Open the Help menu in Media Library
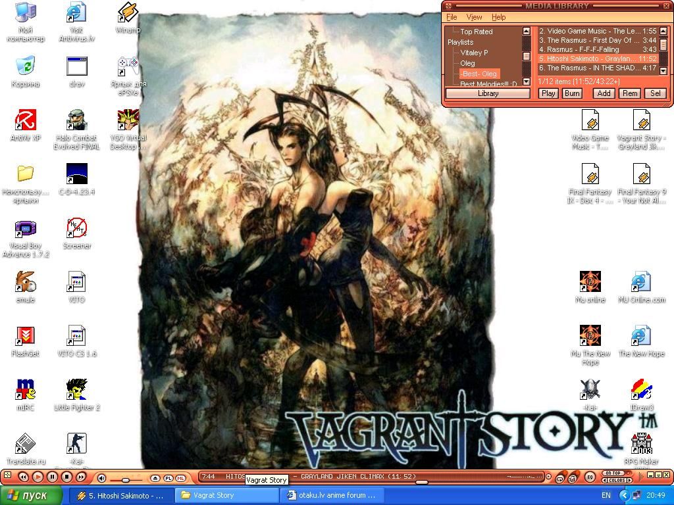 pos(499,17)
